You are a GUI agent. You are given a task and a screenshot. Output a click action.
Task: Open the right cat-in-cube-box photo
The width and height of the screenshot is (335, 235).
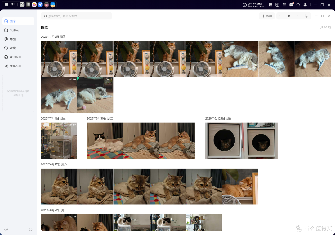coord(260,141)
